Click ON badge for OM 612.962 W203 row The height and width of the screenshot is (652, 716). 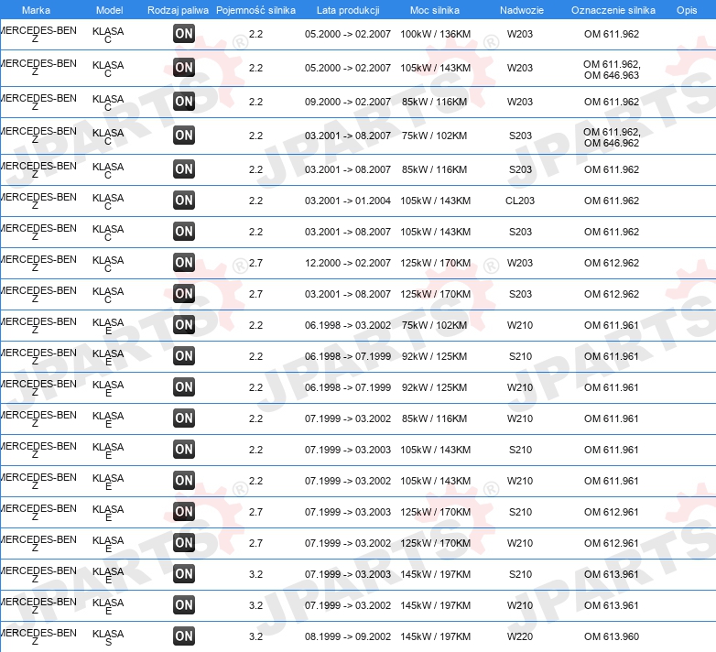[x=184, y=263]
